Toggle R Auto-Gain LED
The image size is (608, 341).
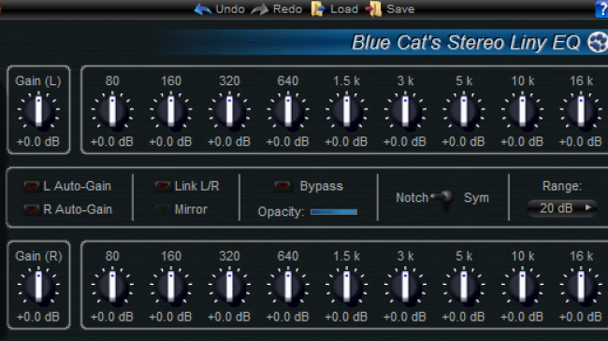(32, 209)
